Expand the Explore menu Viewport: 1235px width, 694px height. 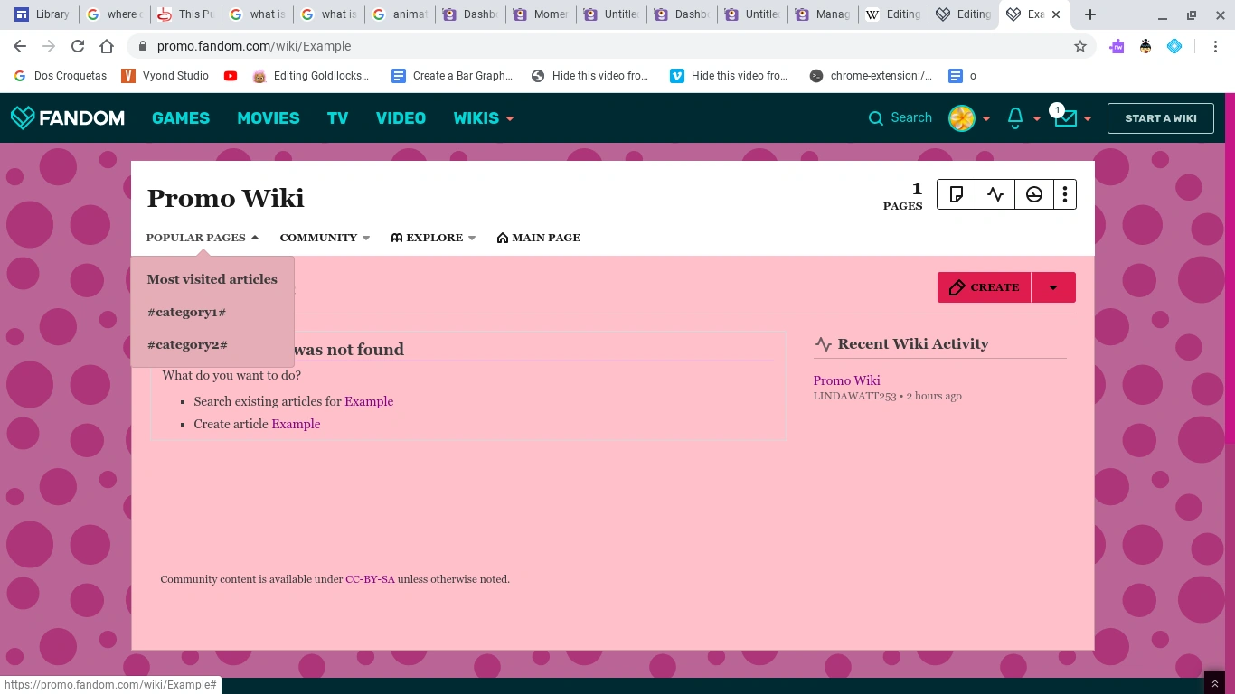click(433, 238)
